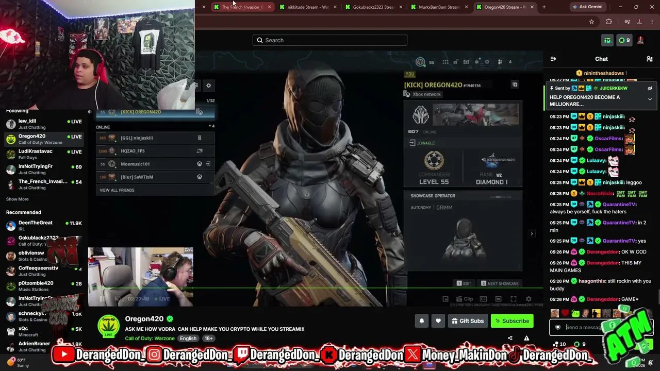660x371 pixels.
Task: Expand the pinned message chevron
Action: [x=650, y=99]
